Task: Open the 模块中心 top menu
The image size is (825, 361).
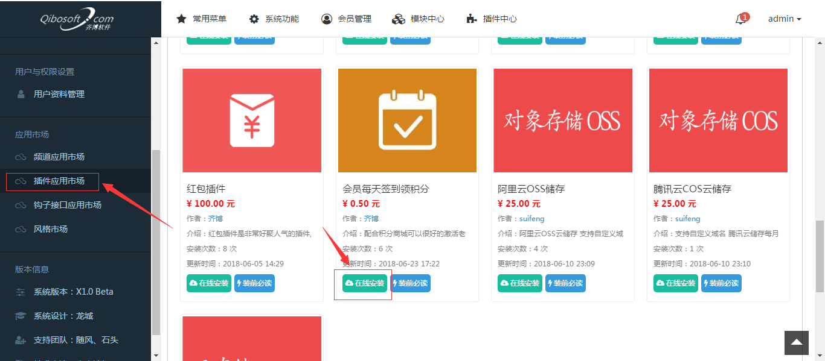Action: 419,19
